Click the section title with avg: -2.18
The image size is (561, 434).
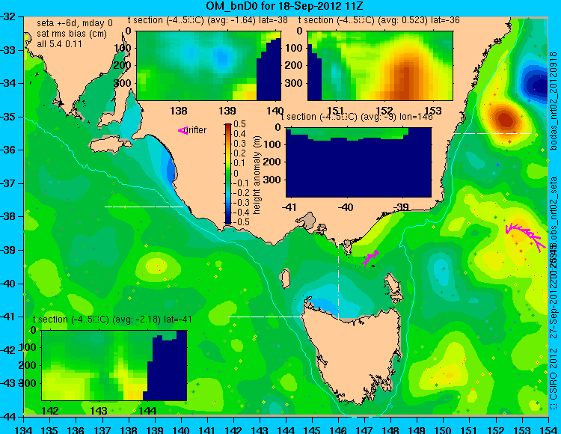[x=112, y=320]
